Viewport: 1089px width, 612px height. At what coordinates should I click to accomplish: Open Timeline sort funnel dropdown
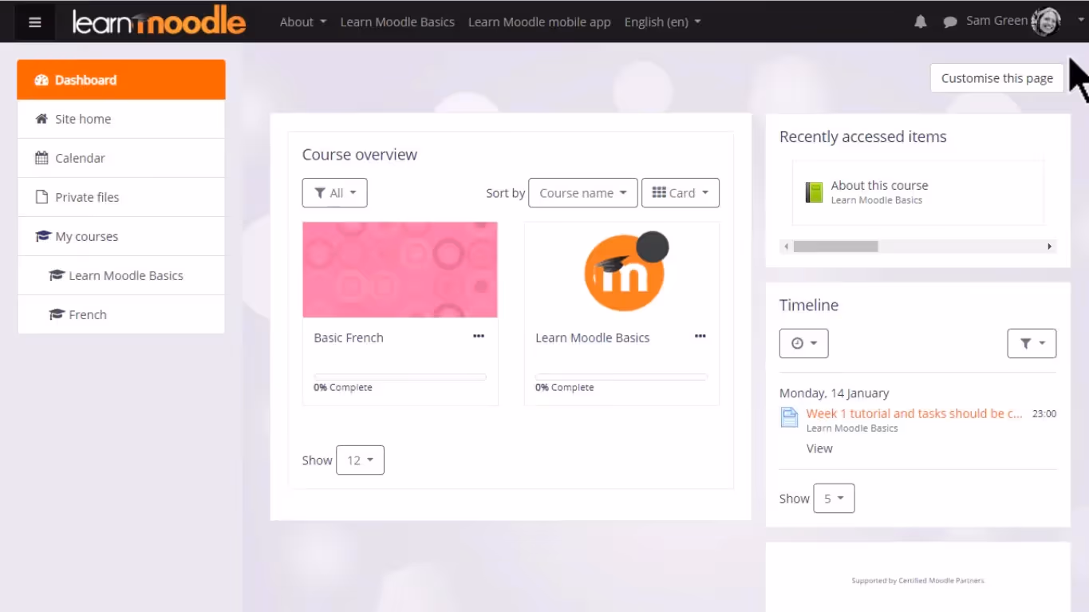pyautogui.click(x=1032, y=343)
